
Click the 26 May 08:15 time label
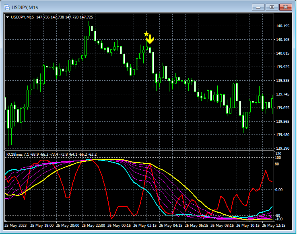222,226
